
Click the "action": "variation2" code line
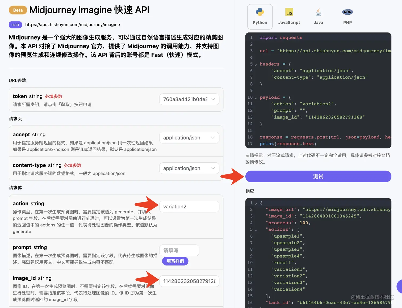(304, 104)
